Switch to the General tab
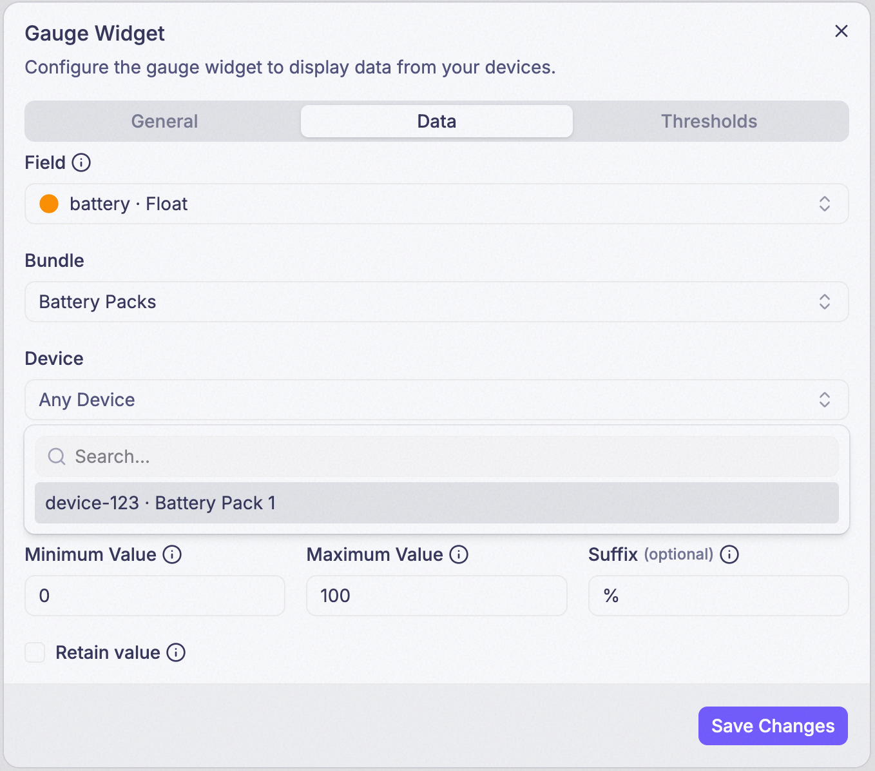 [164, 121]
